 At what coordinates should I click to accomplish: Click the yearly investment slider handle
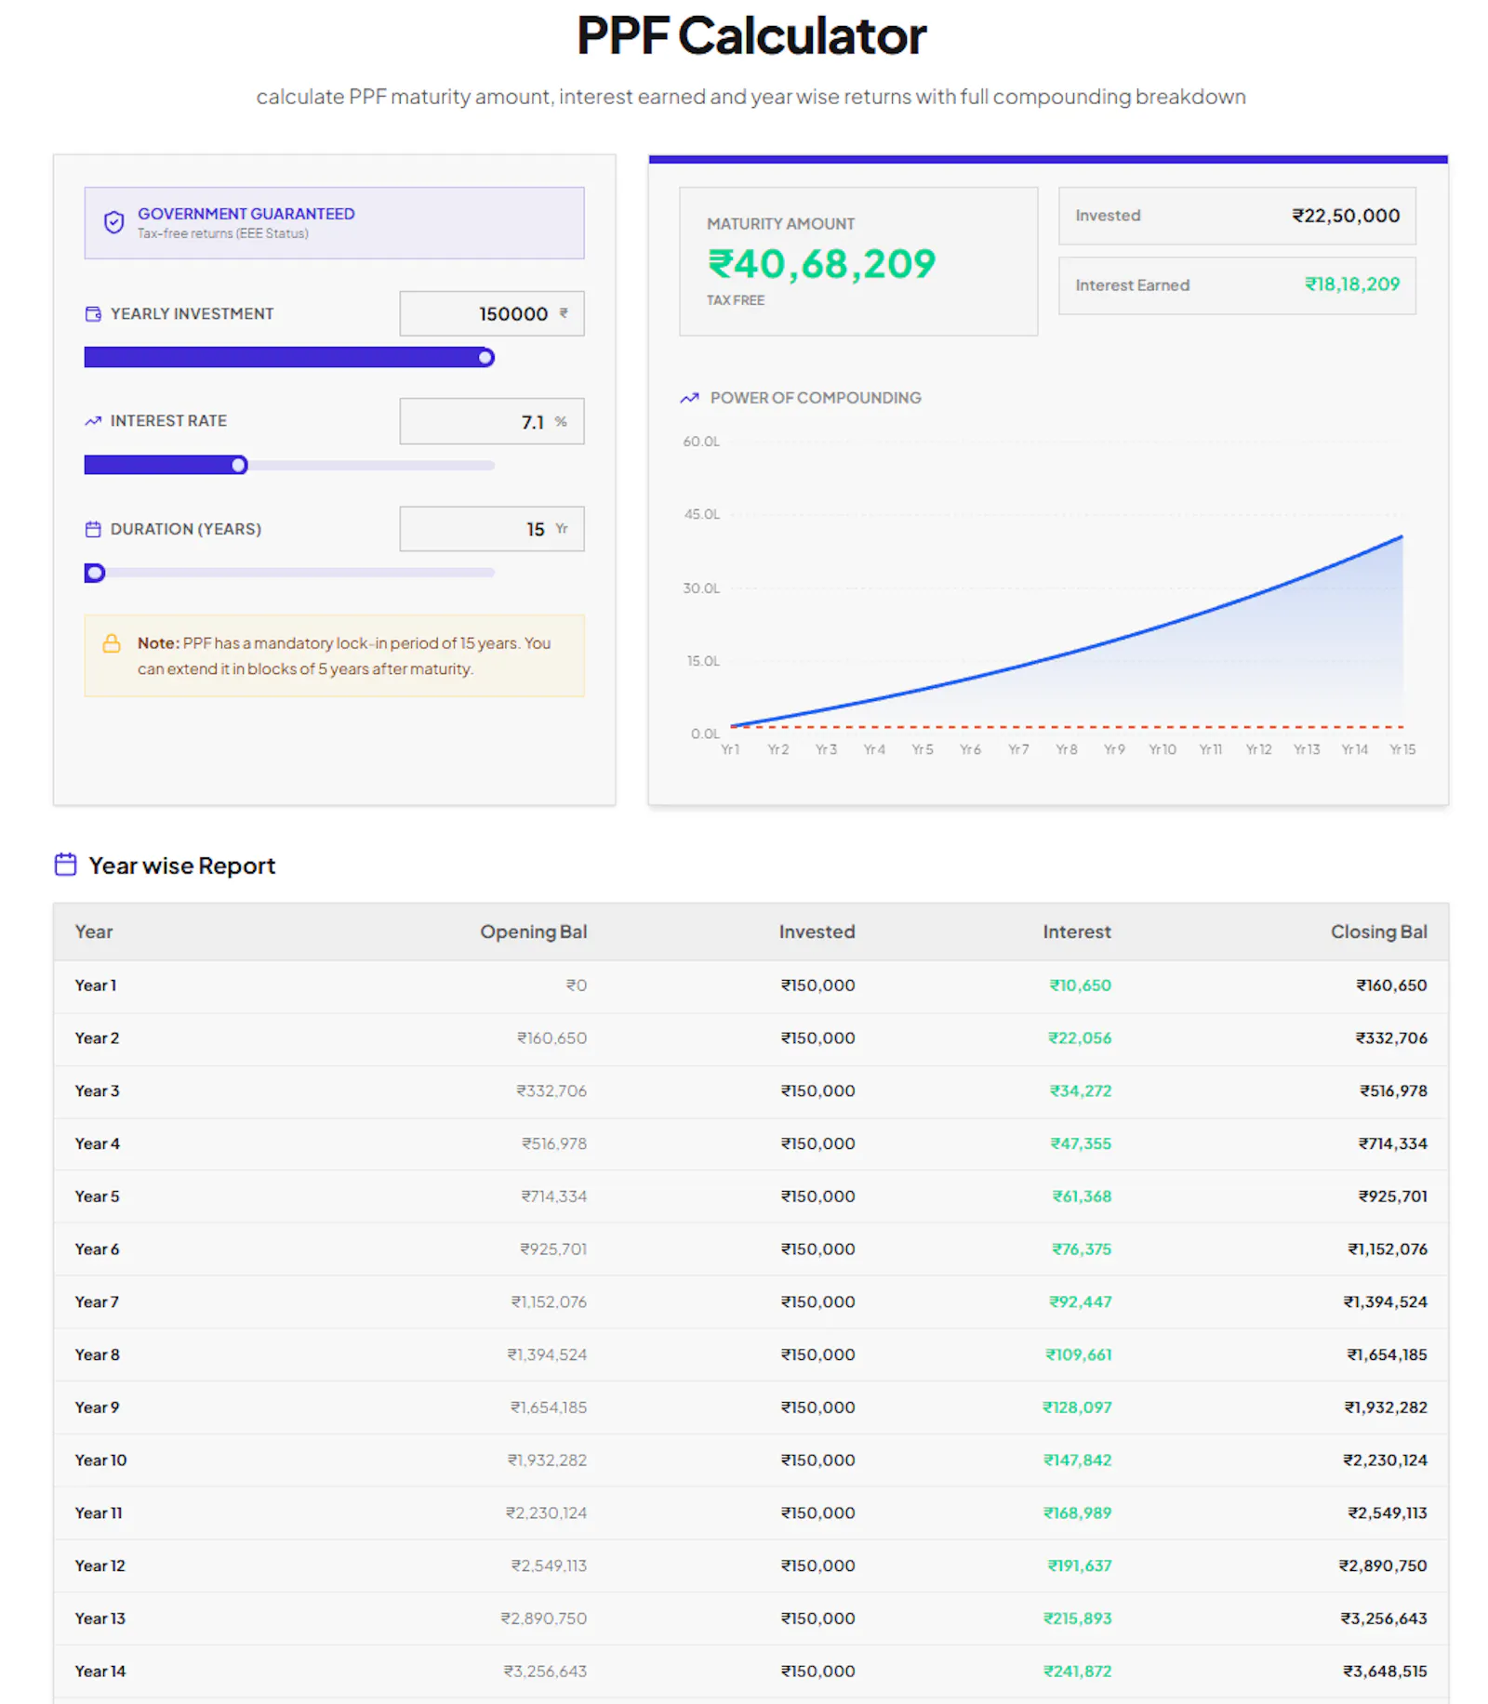pyautogui.click(x=485, y=358)
